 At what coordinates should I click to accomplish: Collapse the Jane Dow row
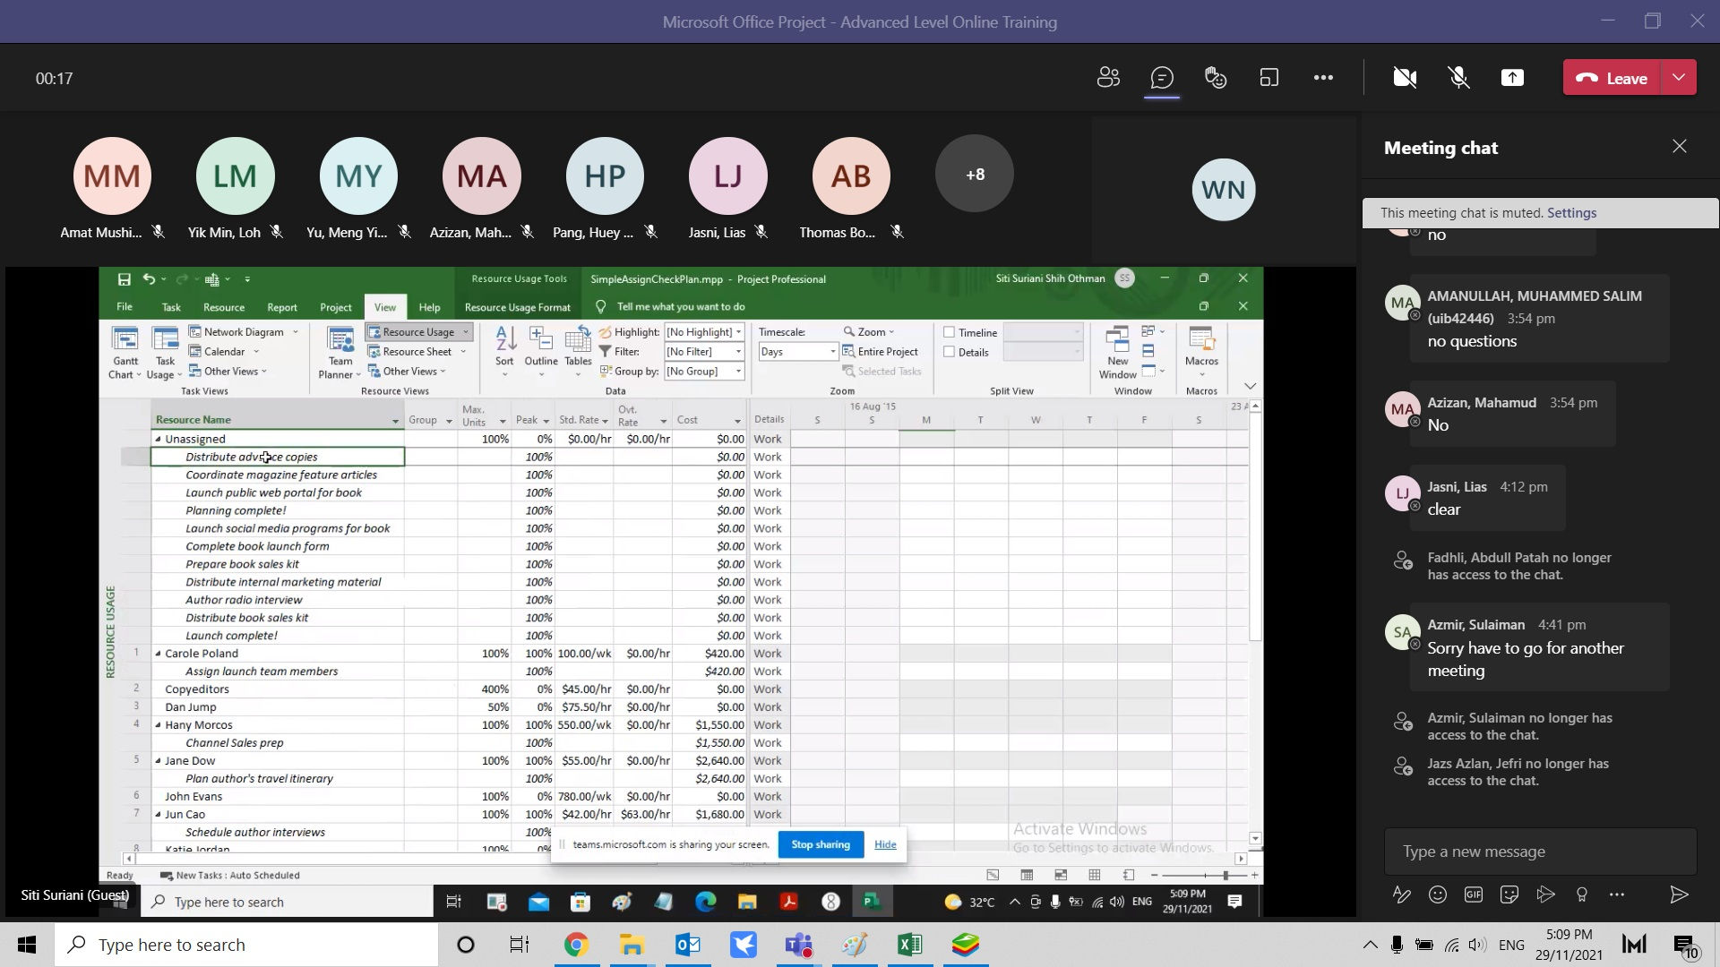tap(159, 761)
